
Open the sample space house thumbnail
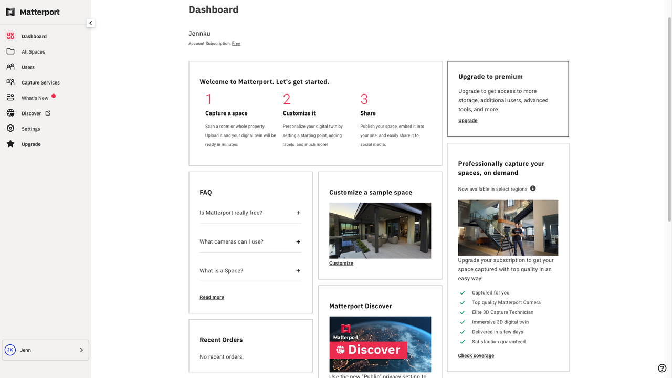point(380,230)
